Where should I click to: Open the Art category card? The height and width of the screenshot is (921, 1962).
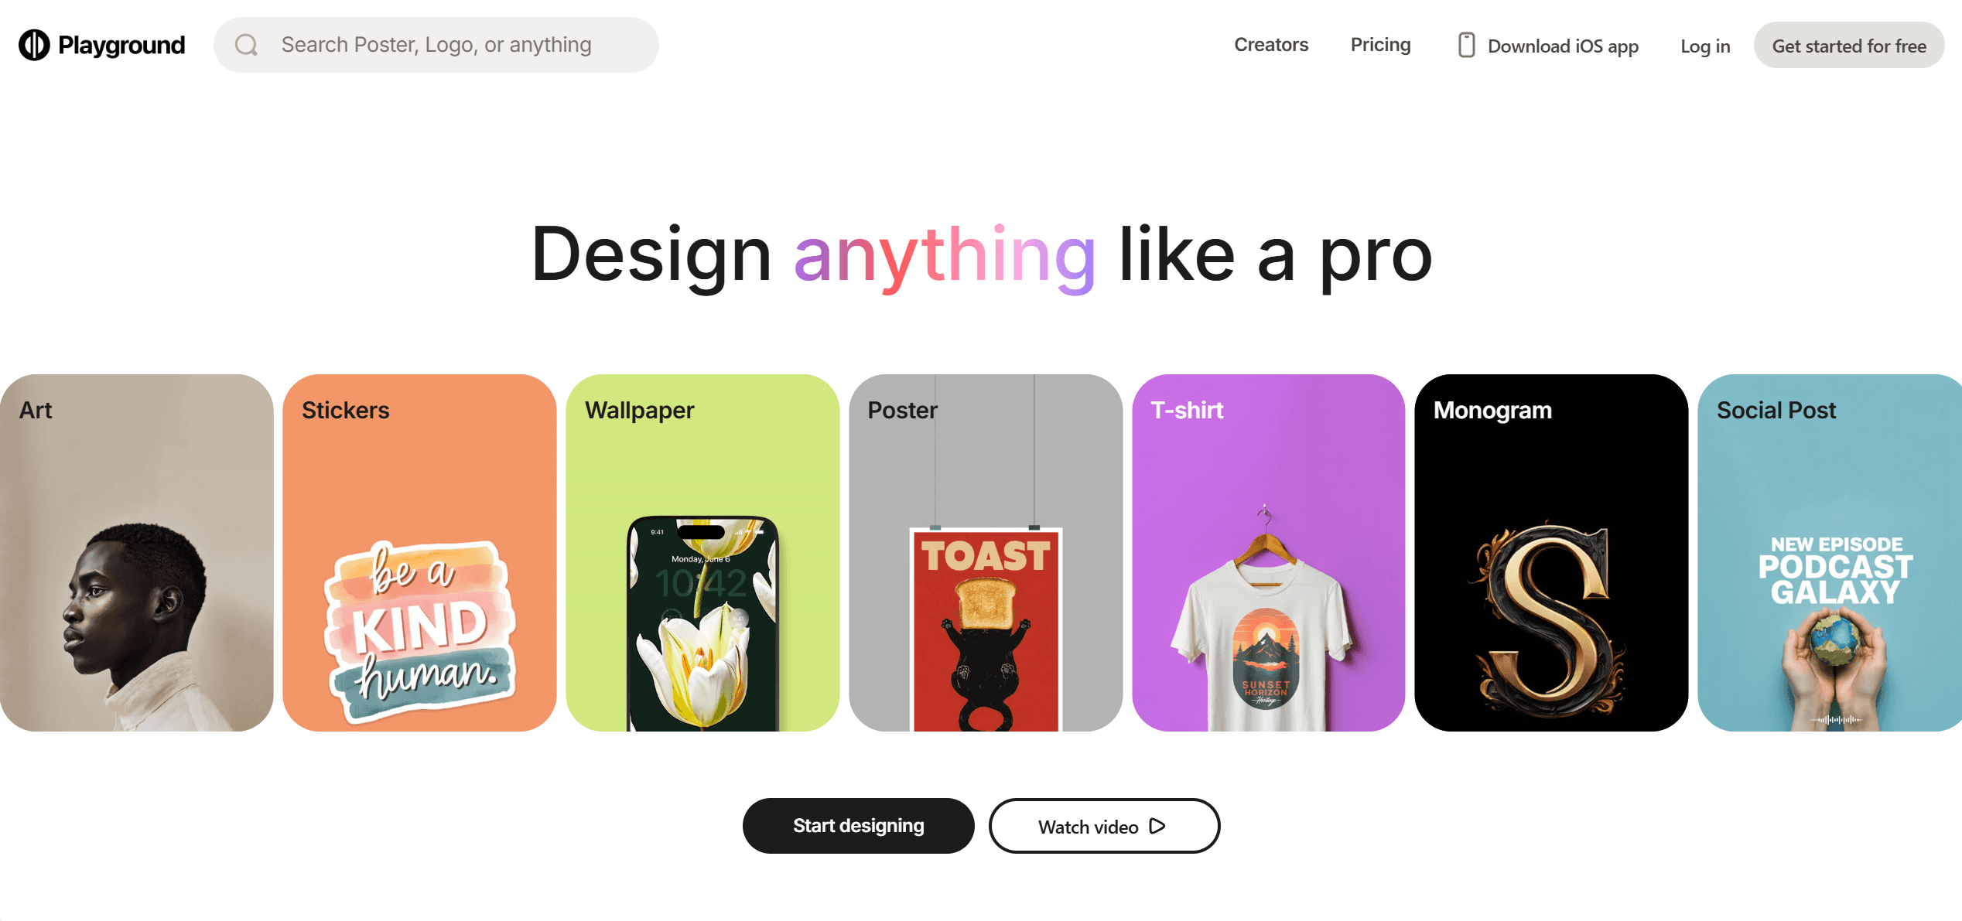point(137,553)
